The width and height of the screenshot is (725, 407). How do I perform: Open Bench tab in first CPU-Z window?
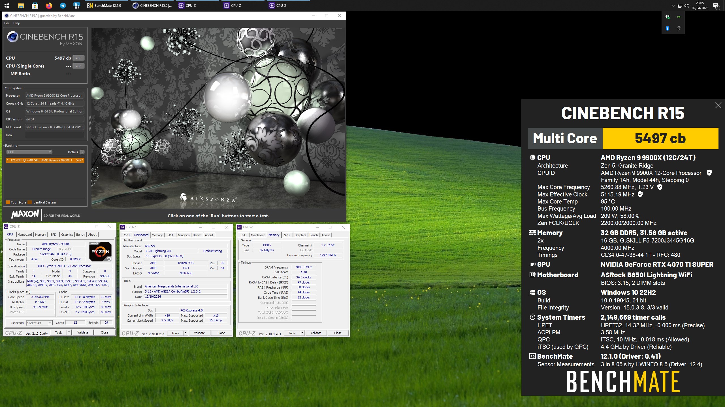[80, 235]
